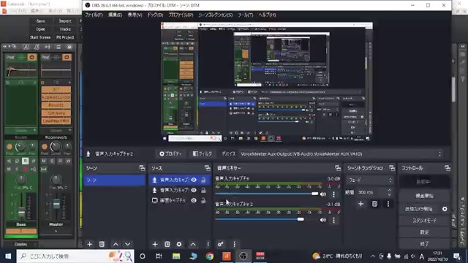Open source properties gear icon
The image size is (468, 263).
pos(178,244)
